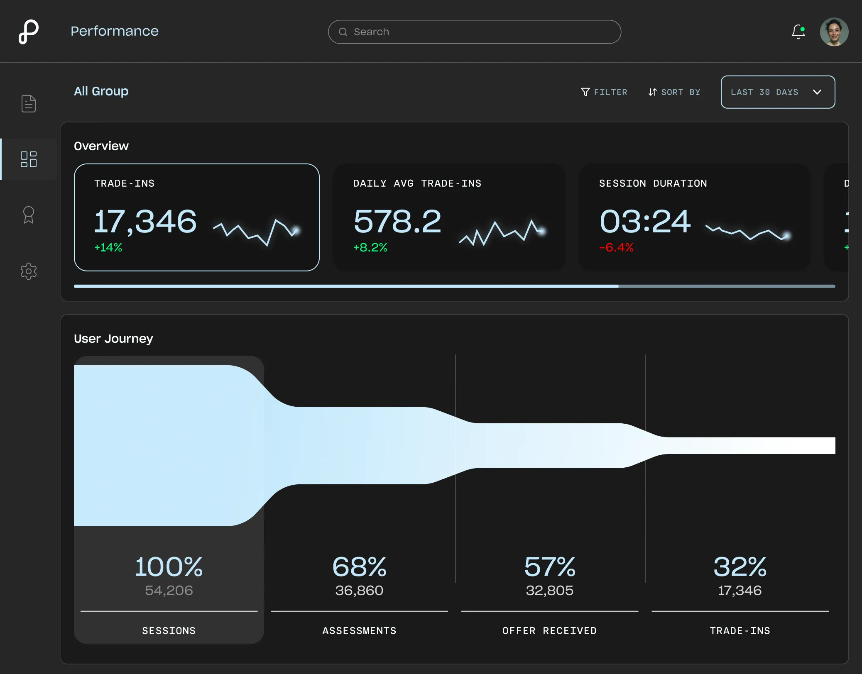Select the Session Duration card
The image size is (862, 674).
pyautogui.click(x=694, y=217)
